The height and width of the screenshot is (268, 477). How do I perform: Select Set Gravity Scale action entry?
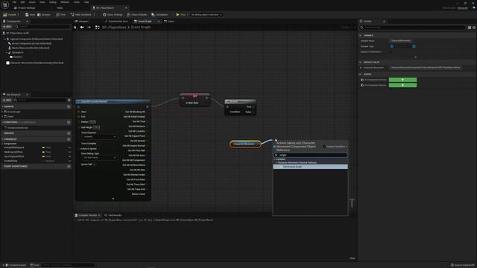[310, 167]
